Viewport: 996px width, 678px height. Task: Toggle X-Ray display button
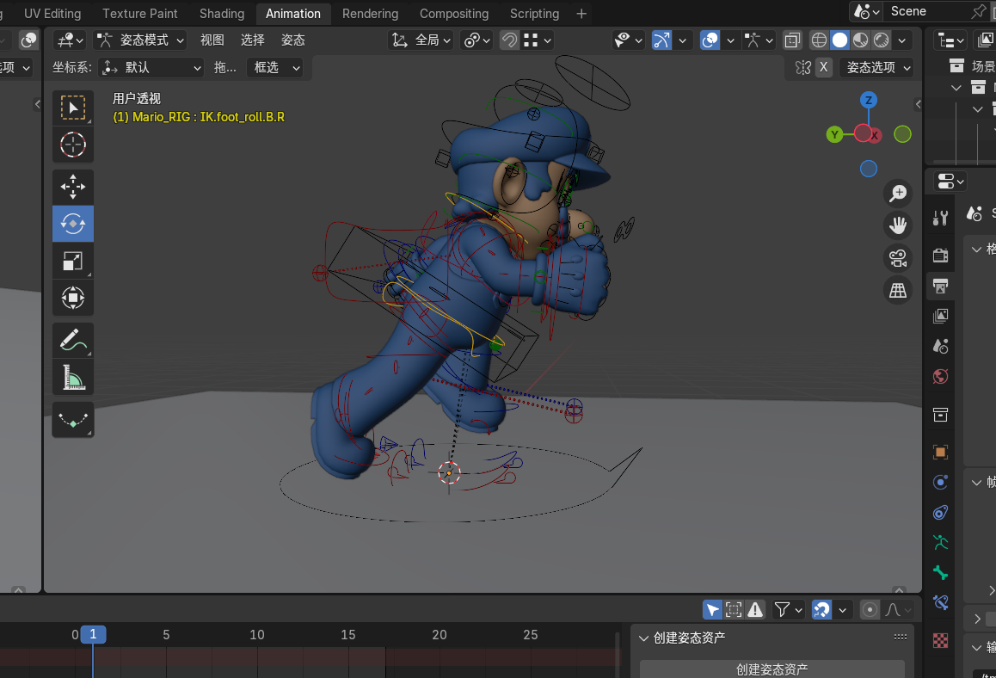[791, 40]
